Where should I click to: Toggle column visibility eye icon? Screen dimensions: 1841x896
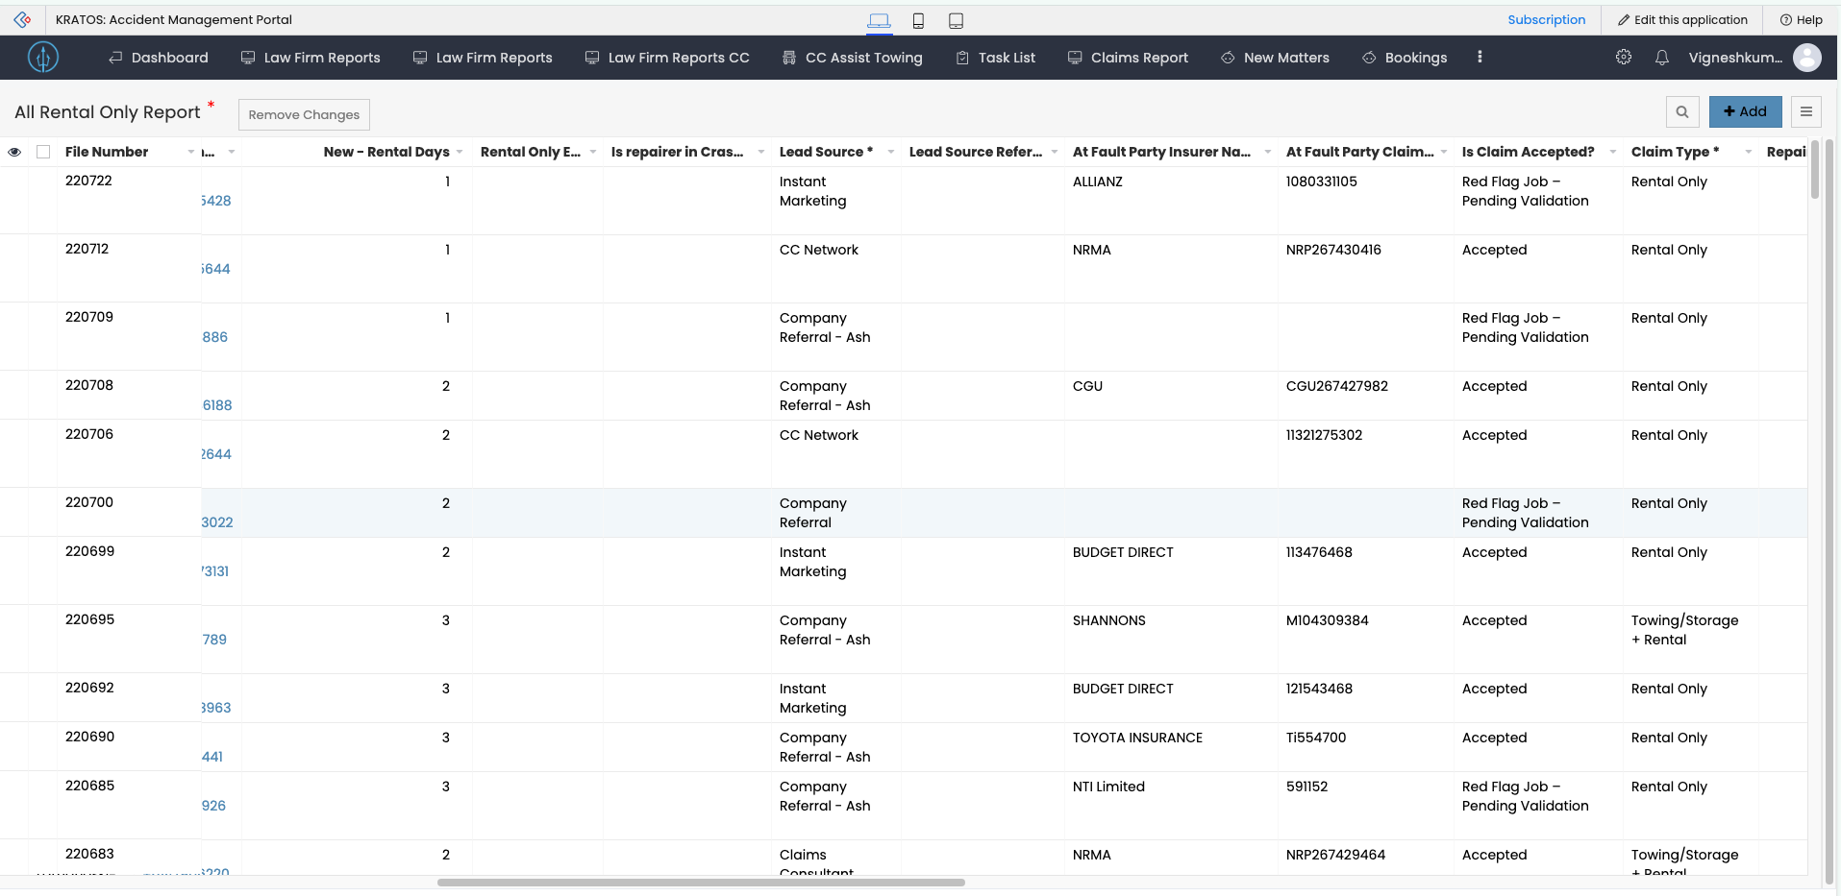click(x=14, y=152)
